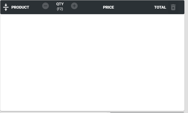Click the dark panel edge below cart
188x113 pixels.
[x=147, y=113]
